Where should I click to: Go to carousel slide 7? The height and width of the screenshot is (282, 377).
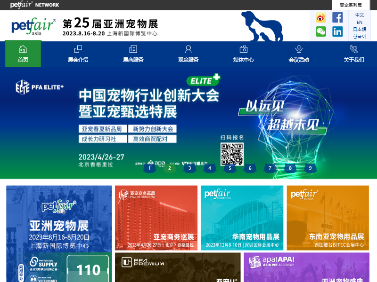click(270, 168)
